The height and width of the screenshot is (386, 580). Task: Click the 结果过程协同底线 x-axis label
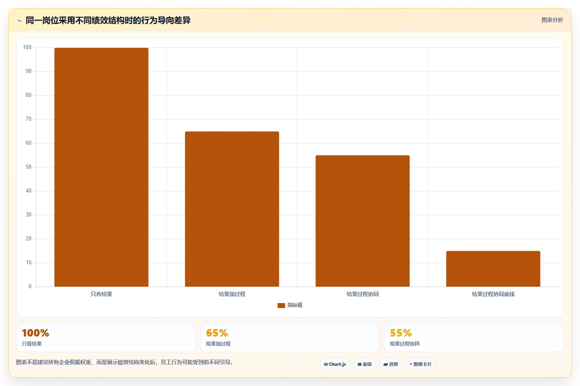493,294
